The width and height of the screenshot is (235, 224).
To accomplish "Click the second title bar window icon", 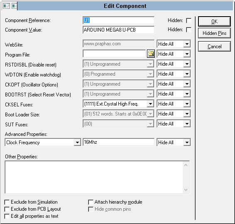I will tap(14, 6).
